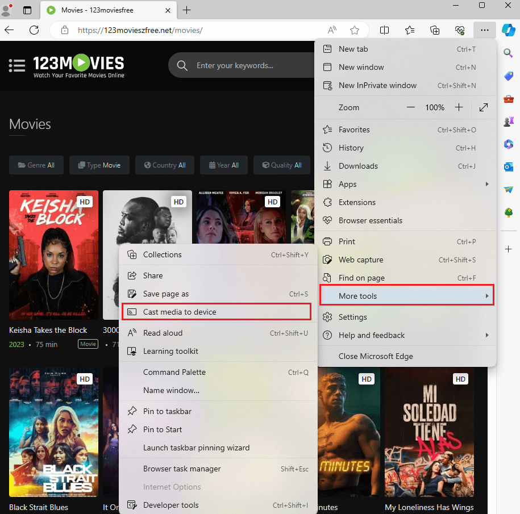Open Extensions menu entry
520x514 pixels.
(406, 203)
